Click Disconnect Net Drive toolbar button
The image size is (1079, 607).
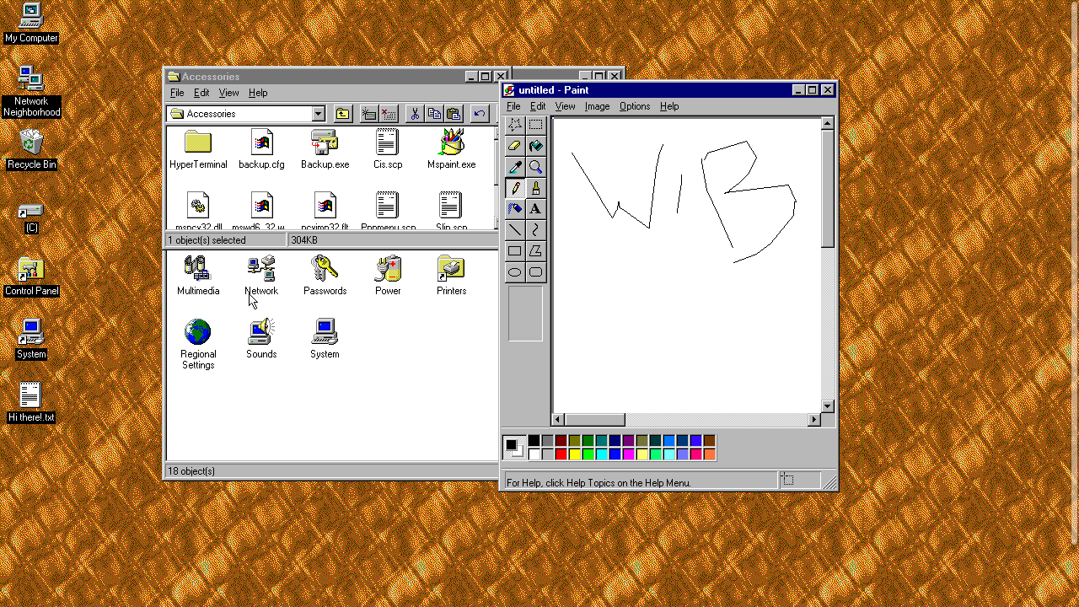389,114
